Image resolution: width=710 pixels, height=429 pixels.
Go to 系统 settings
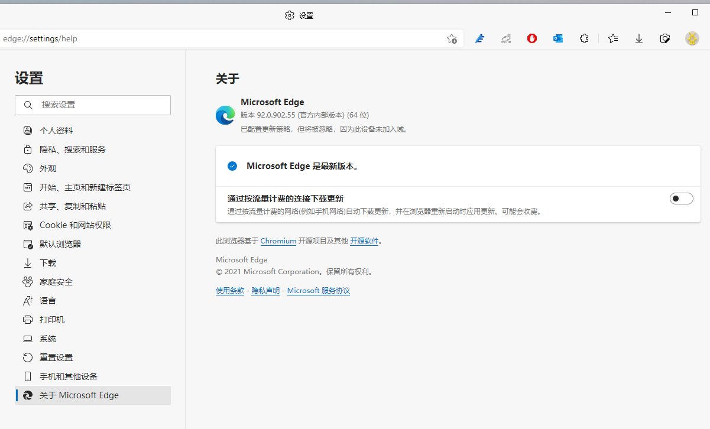93,339
